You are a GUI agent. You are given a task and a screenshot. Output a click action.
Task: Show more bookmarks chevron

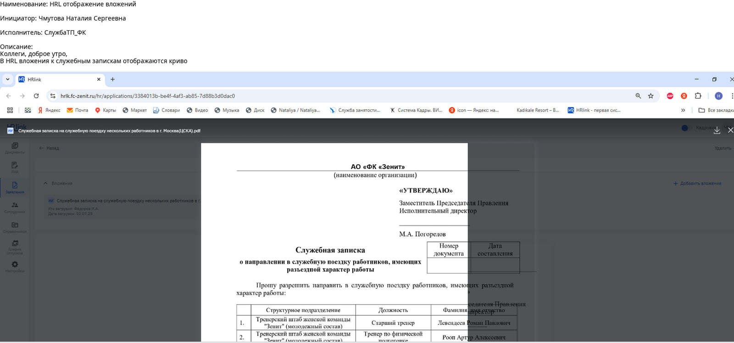(x=683, y=110)
